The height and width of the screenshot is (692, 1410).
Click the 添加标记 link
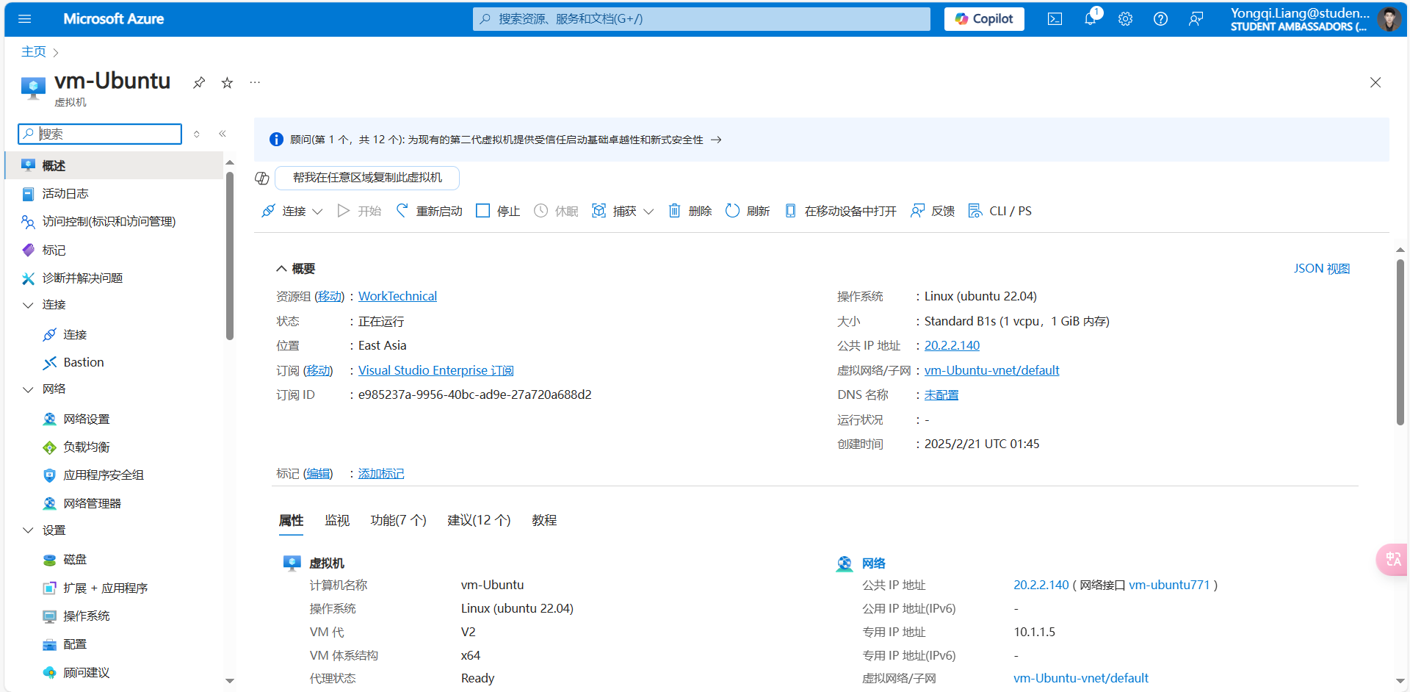click(381, 474)
